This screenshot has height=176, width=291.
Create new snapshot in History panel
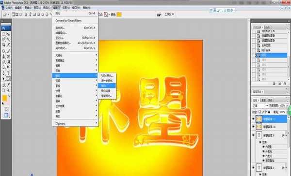coord(280,84)
